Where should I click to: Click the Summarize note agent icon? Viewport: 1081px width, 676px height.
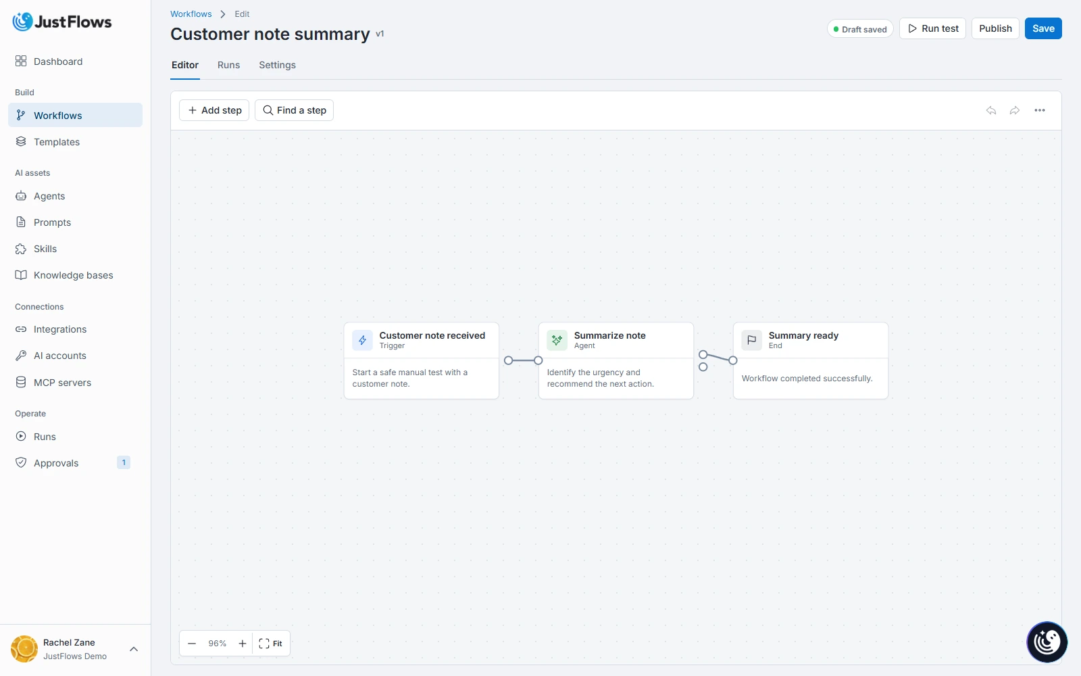[x=557, y=340]
